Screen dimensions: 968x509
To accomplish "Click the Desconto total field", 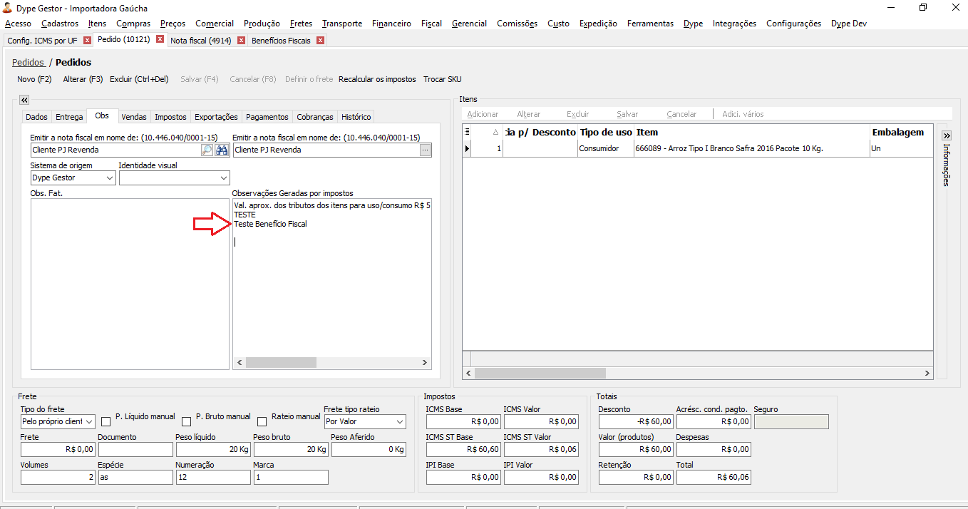I will [x=637, y=421].
